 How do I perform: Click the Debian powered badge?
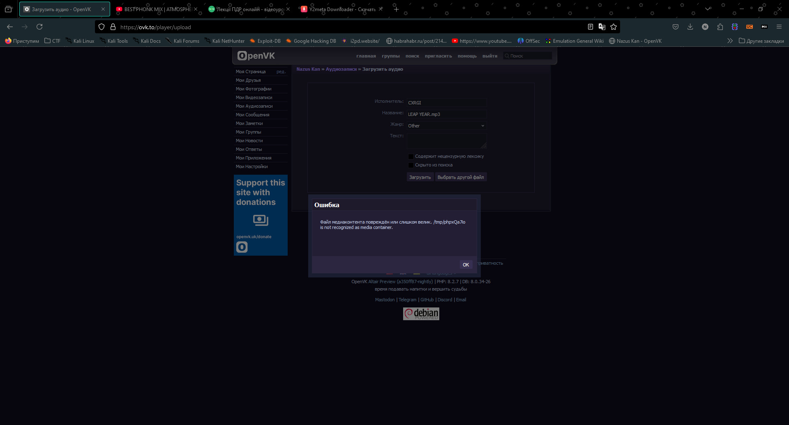[x=421, y=314]
